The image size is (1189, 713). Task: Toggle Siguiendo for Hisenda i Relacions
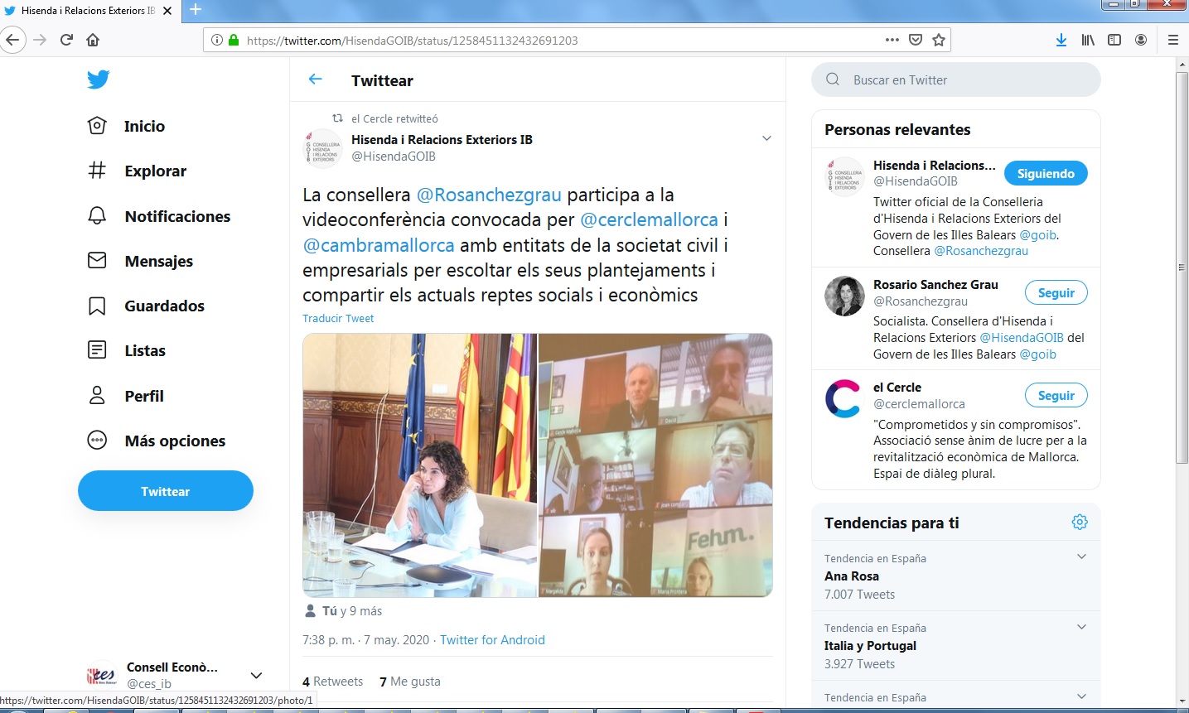pyautogui.click(x=1045, y=173)
